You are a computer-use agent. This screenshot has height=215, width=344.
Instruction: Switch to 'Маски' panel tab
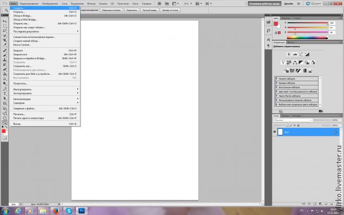tap(291, 42)
